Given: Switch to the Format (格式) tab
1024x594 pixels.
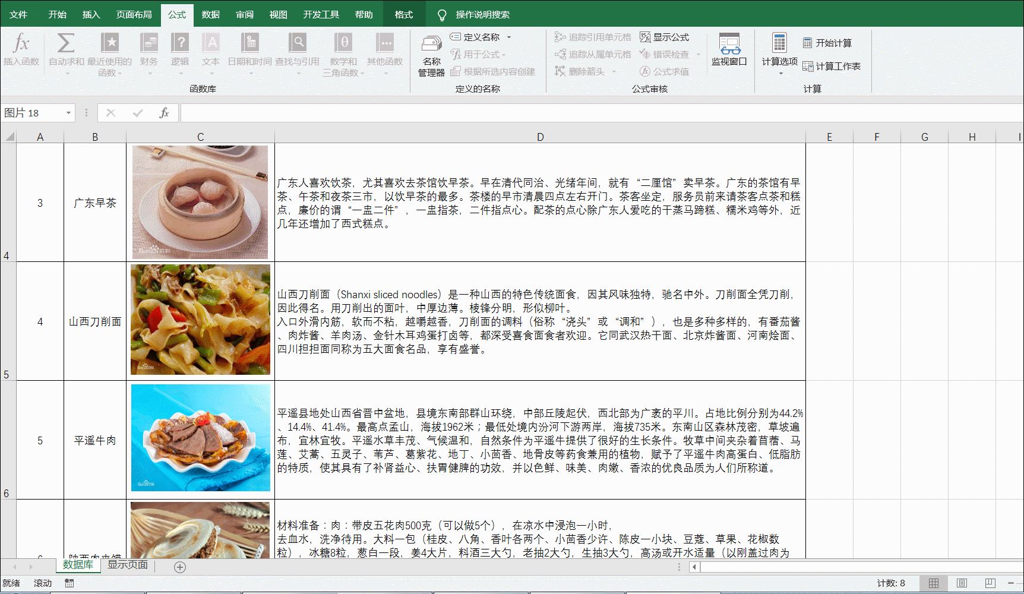Looking at the screenshot, I should 404,14.
